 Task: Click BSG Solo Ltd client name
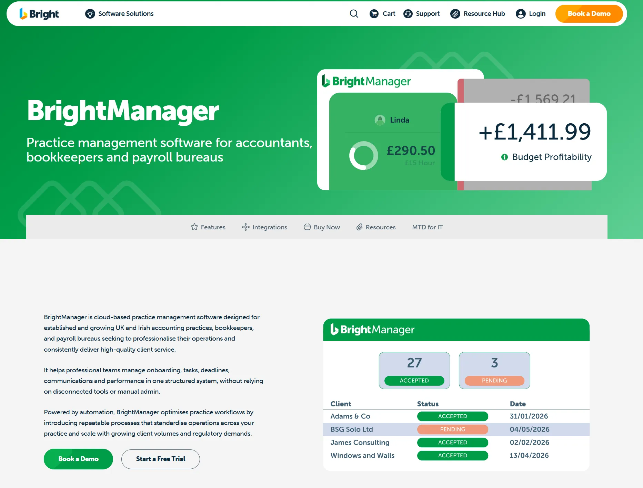click(x=352, y=429)
